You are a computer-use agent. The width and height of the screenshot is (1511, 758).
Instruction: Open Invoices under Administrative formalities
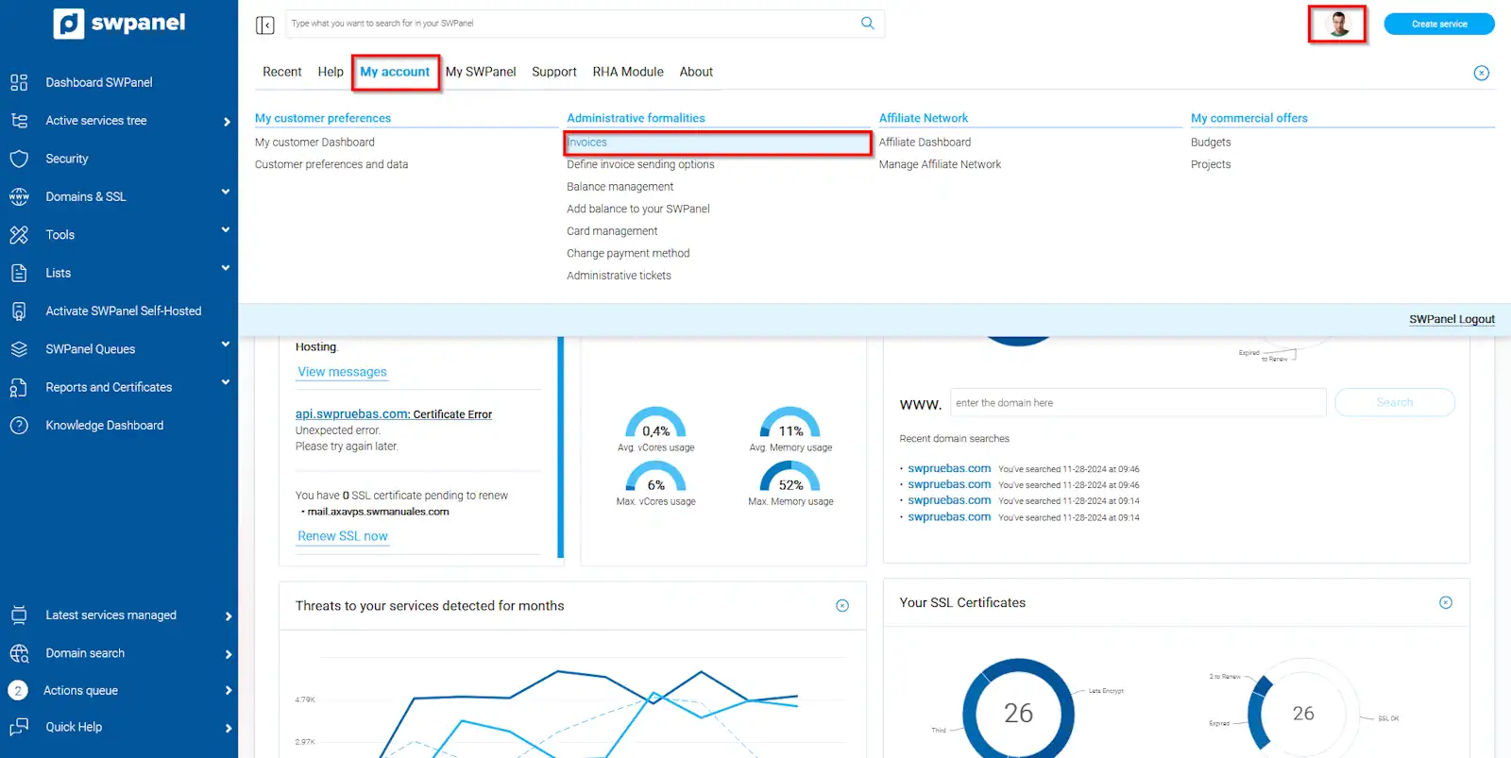pyautogui.click(x=586, y=143)
